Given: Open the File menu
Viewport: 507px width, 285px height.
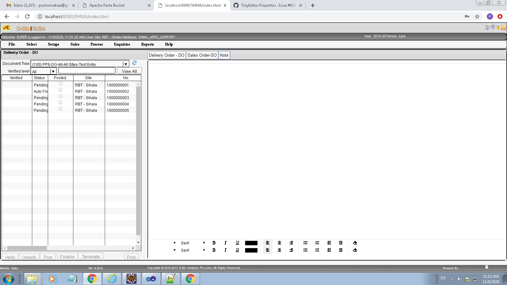Looking at the screenshot, I should click(12, 44).
